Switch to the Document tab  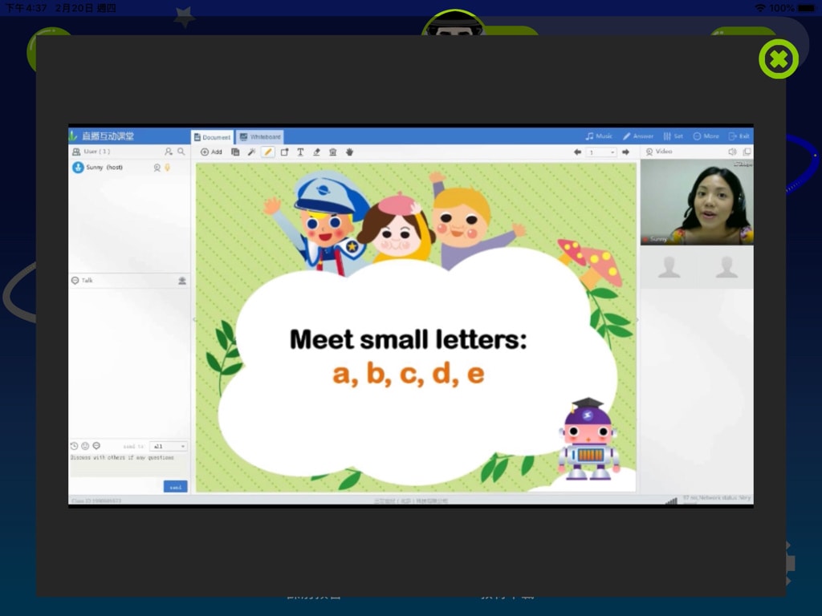212,137
